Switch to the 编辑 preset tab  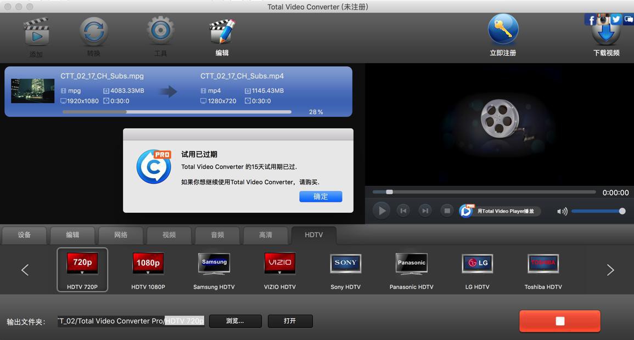[x=72, y=235]
